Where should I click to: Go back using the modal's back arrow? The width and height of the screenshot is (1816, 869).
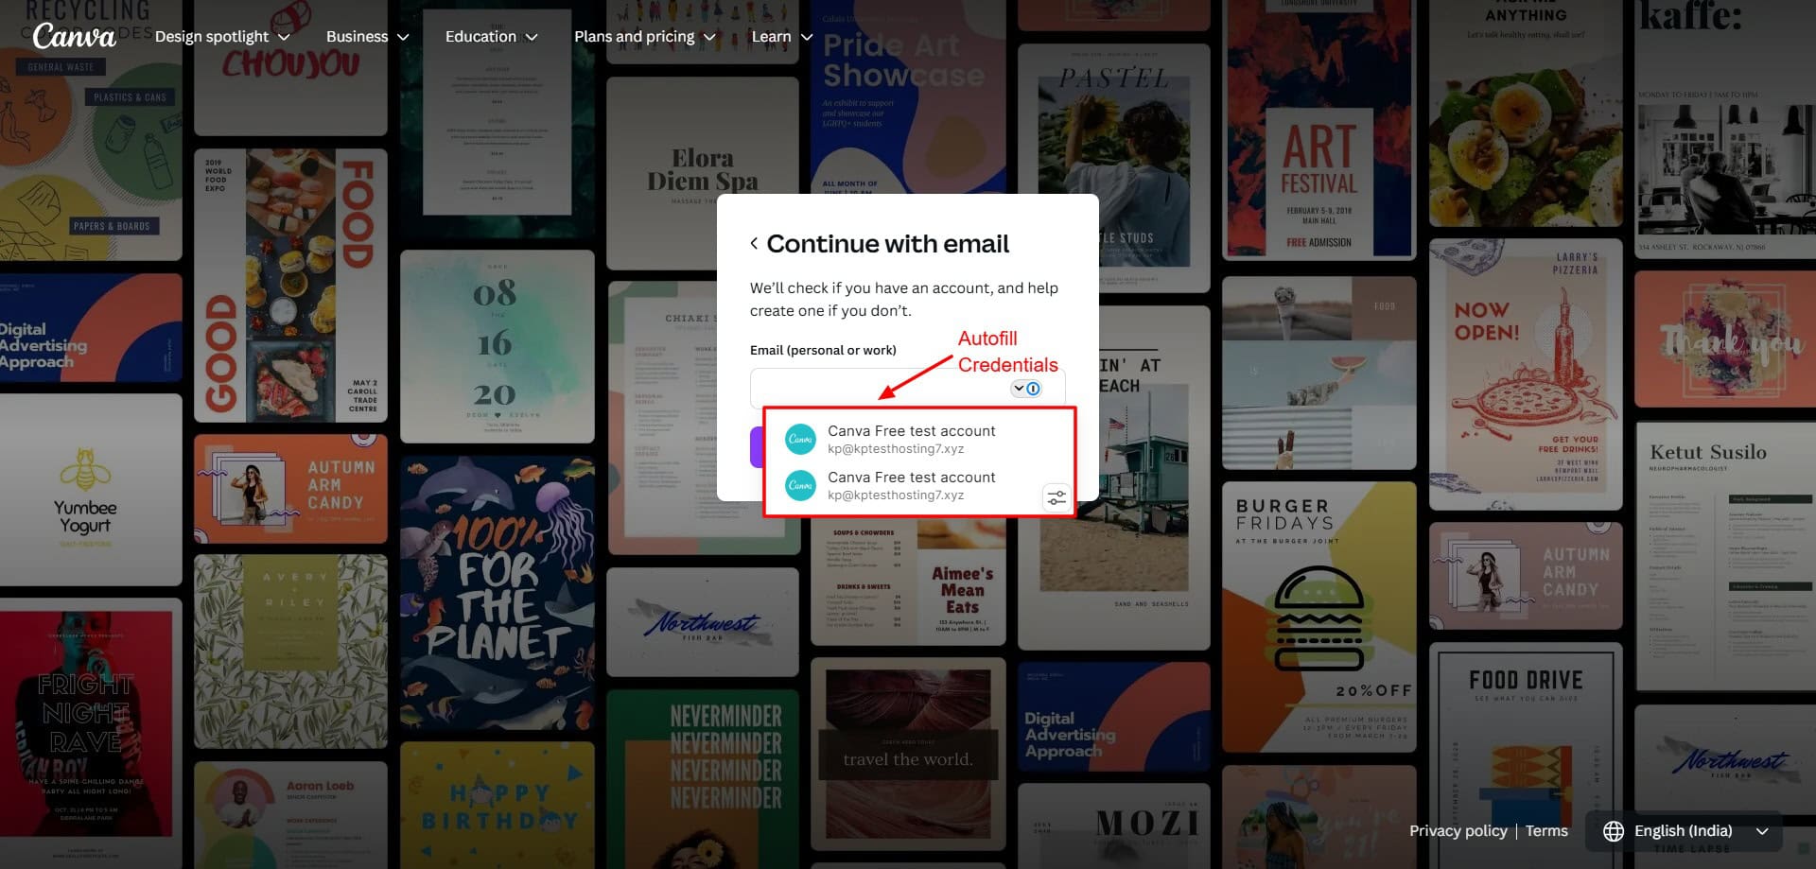(754, 244)
